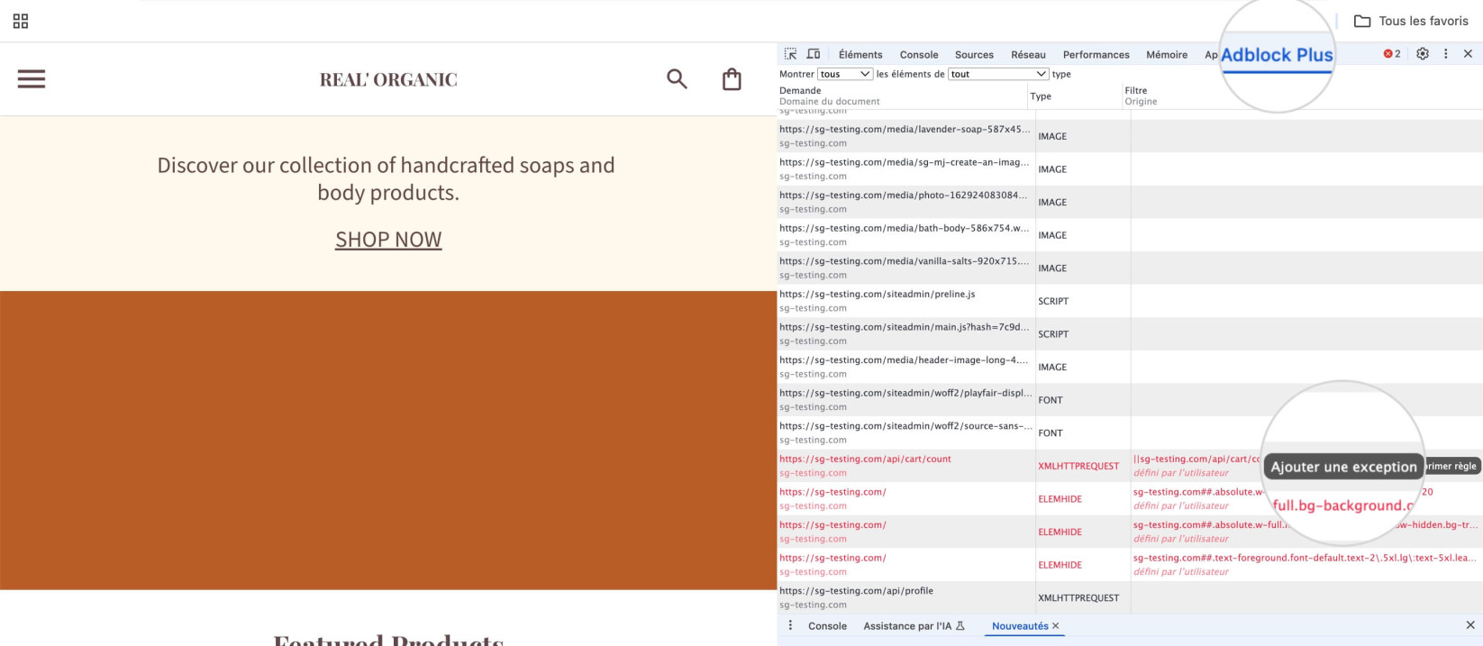Image resolution: width=1483 pixels, height=646 pixels.
Task: Select the lavender-soap image request row
Action: point(1130,136)
